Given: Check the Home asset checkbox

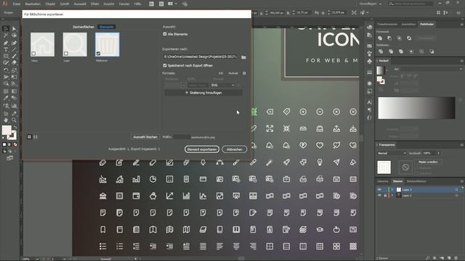Looking at the screenshot, I should 33,54.
